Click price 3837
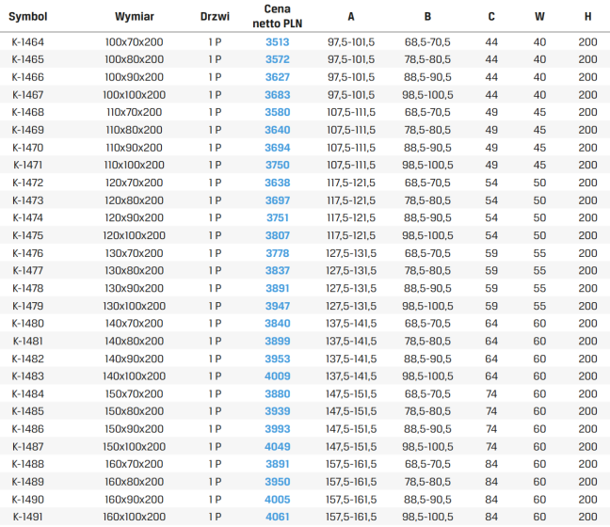The image size is (610, 527). point(278,271)
